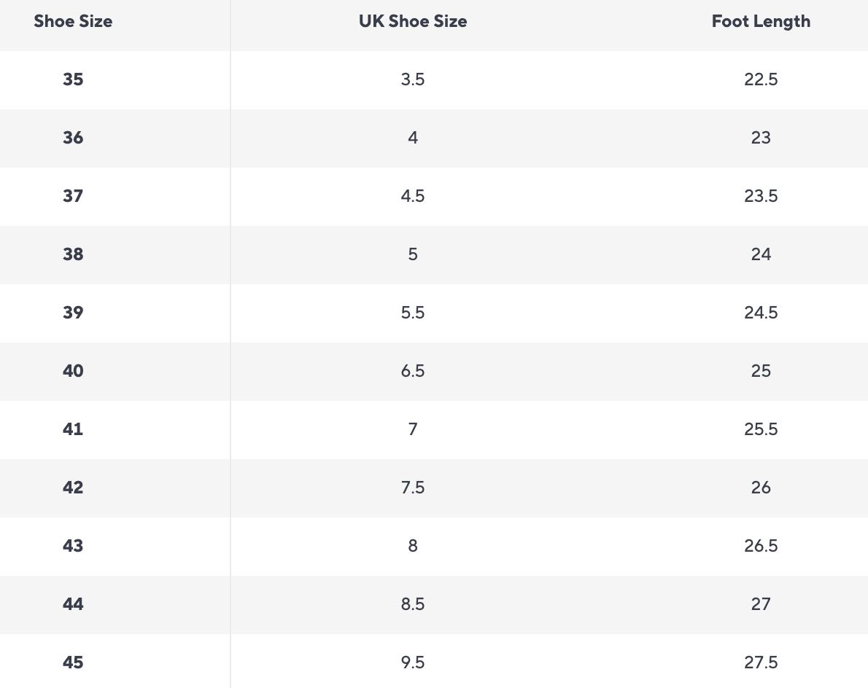The image size is (868, 688).
Task: Click shoe size 37 in first column
Action: [73, 196]
